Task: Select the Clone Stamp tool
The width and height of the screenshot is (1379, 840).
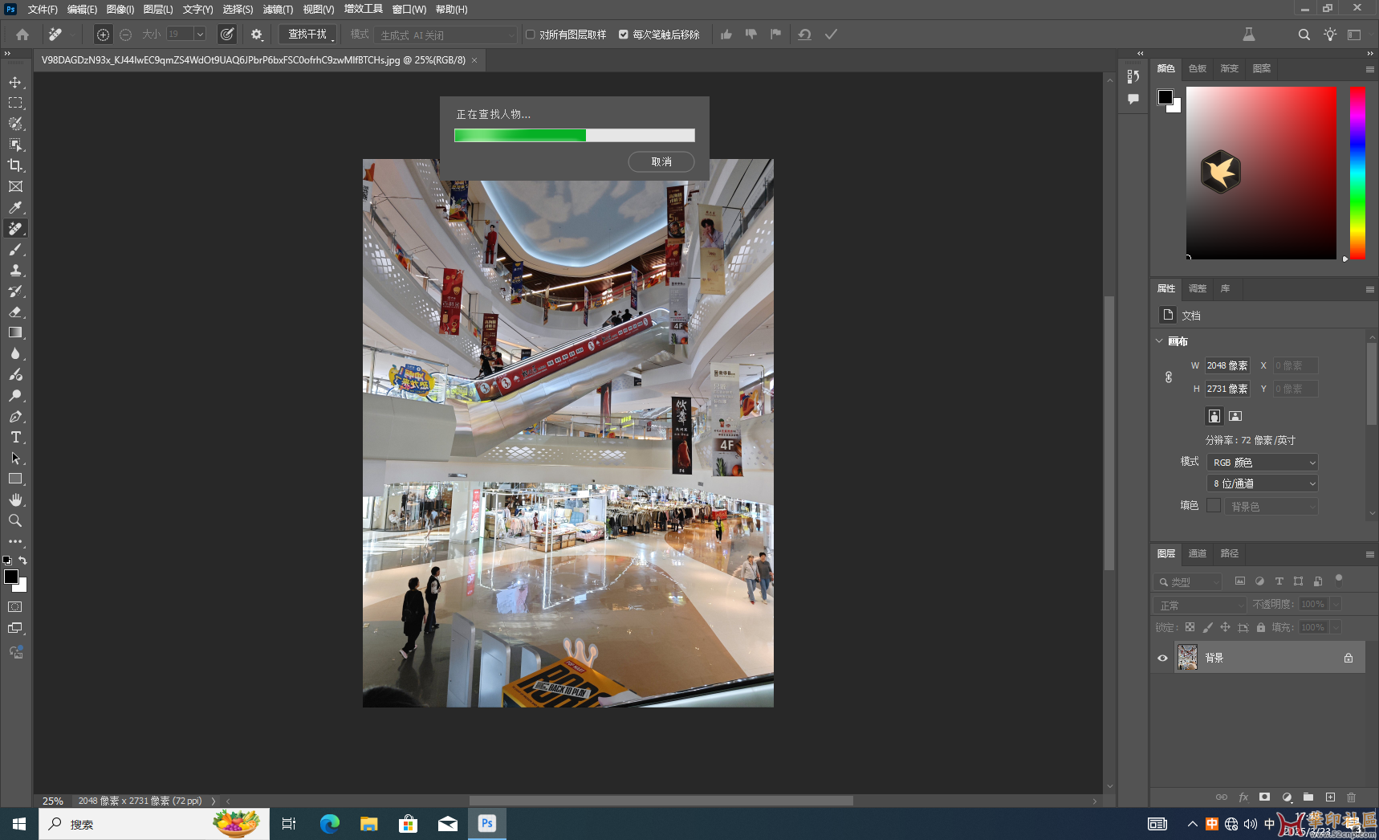Action: pos(15,270)
